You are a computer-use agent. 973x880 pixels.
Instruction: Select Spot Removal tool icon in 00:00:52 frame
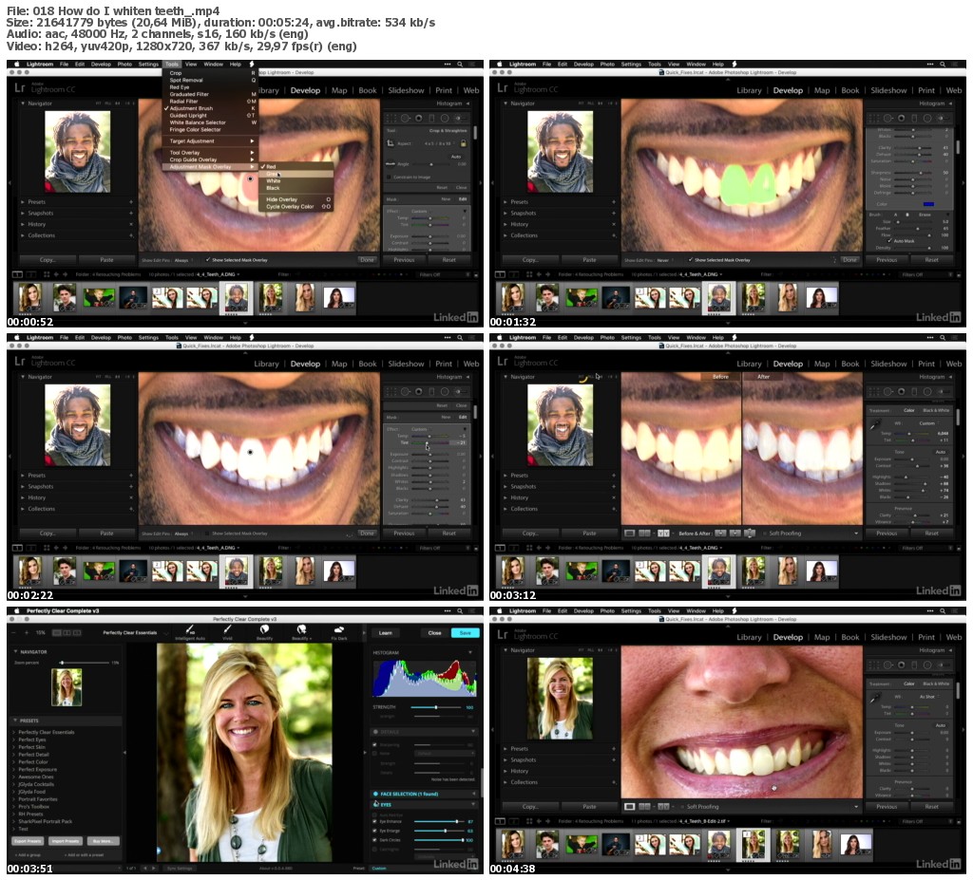pyautogui.click(x=405, y=118)
